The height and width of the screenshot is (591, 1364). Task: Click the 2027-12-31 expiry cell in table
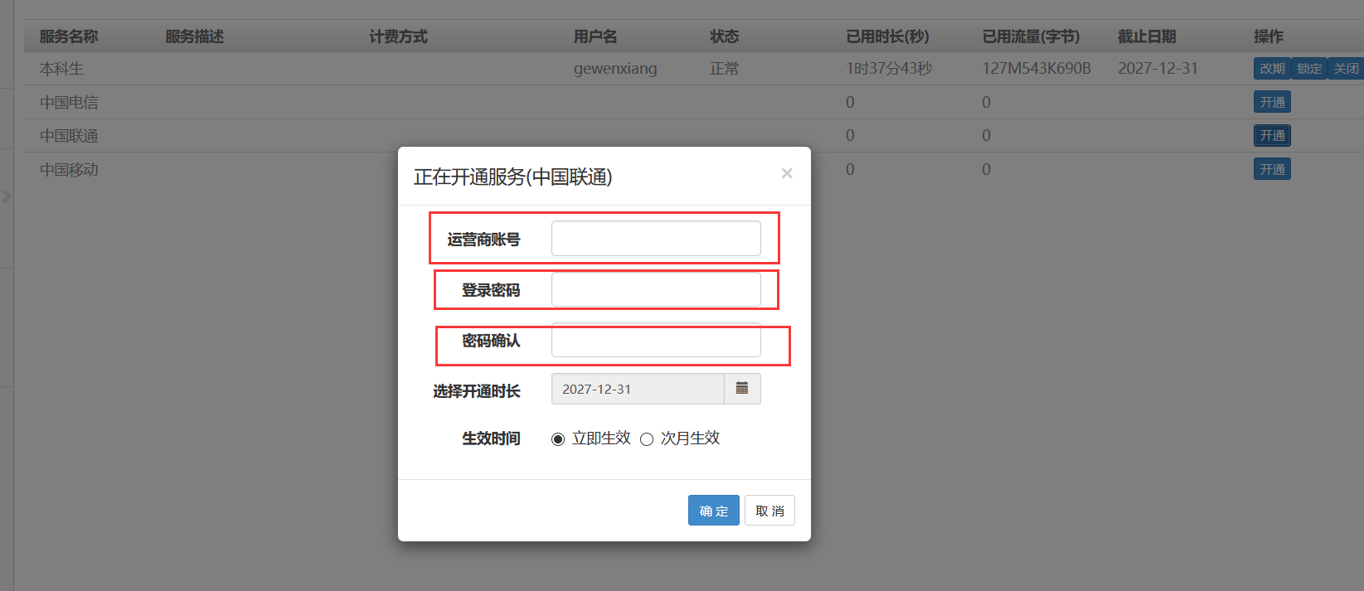(x=1158, y=69)
